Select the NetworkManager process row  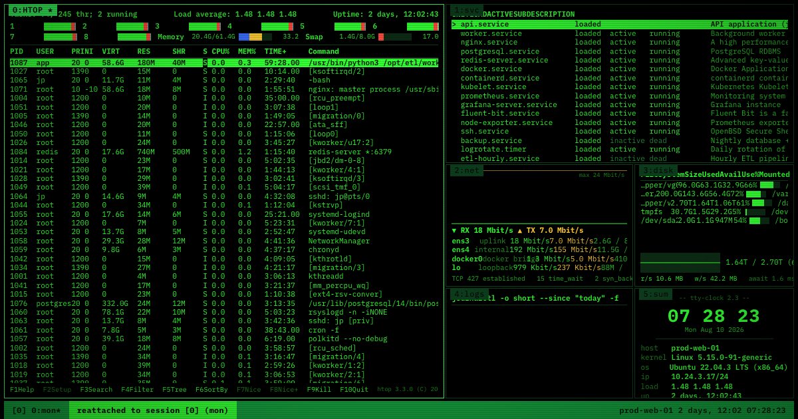[x=224, y=241]
